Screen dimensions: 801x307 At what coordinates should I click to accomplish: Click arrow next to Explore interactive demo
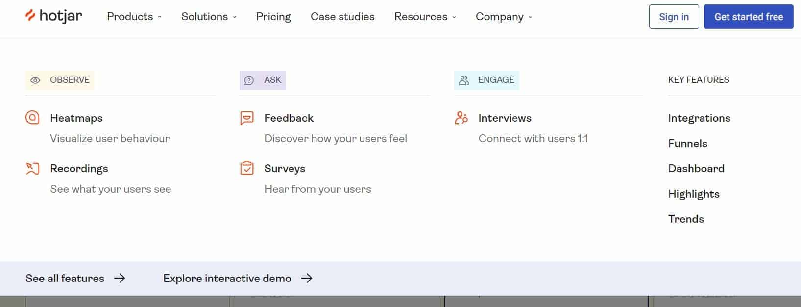coord(307,279)
